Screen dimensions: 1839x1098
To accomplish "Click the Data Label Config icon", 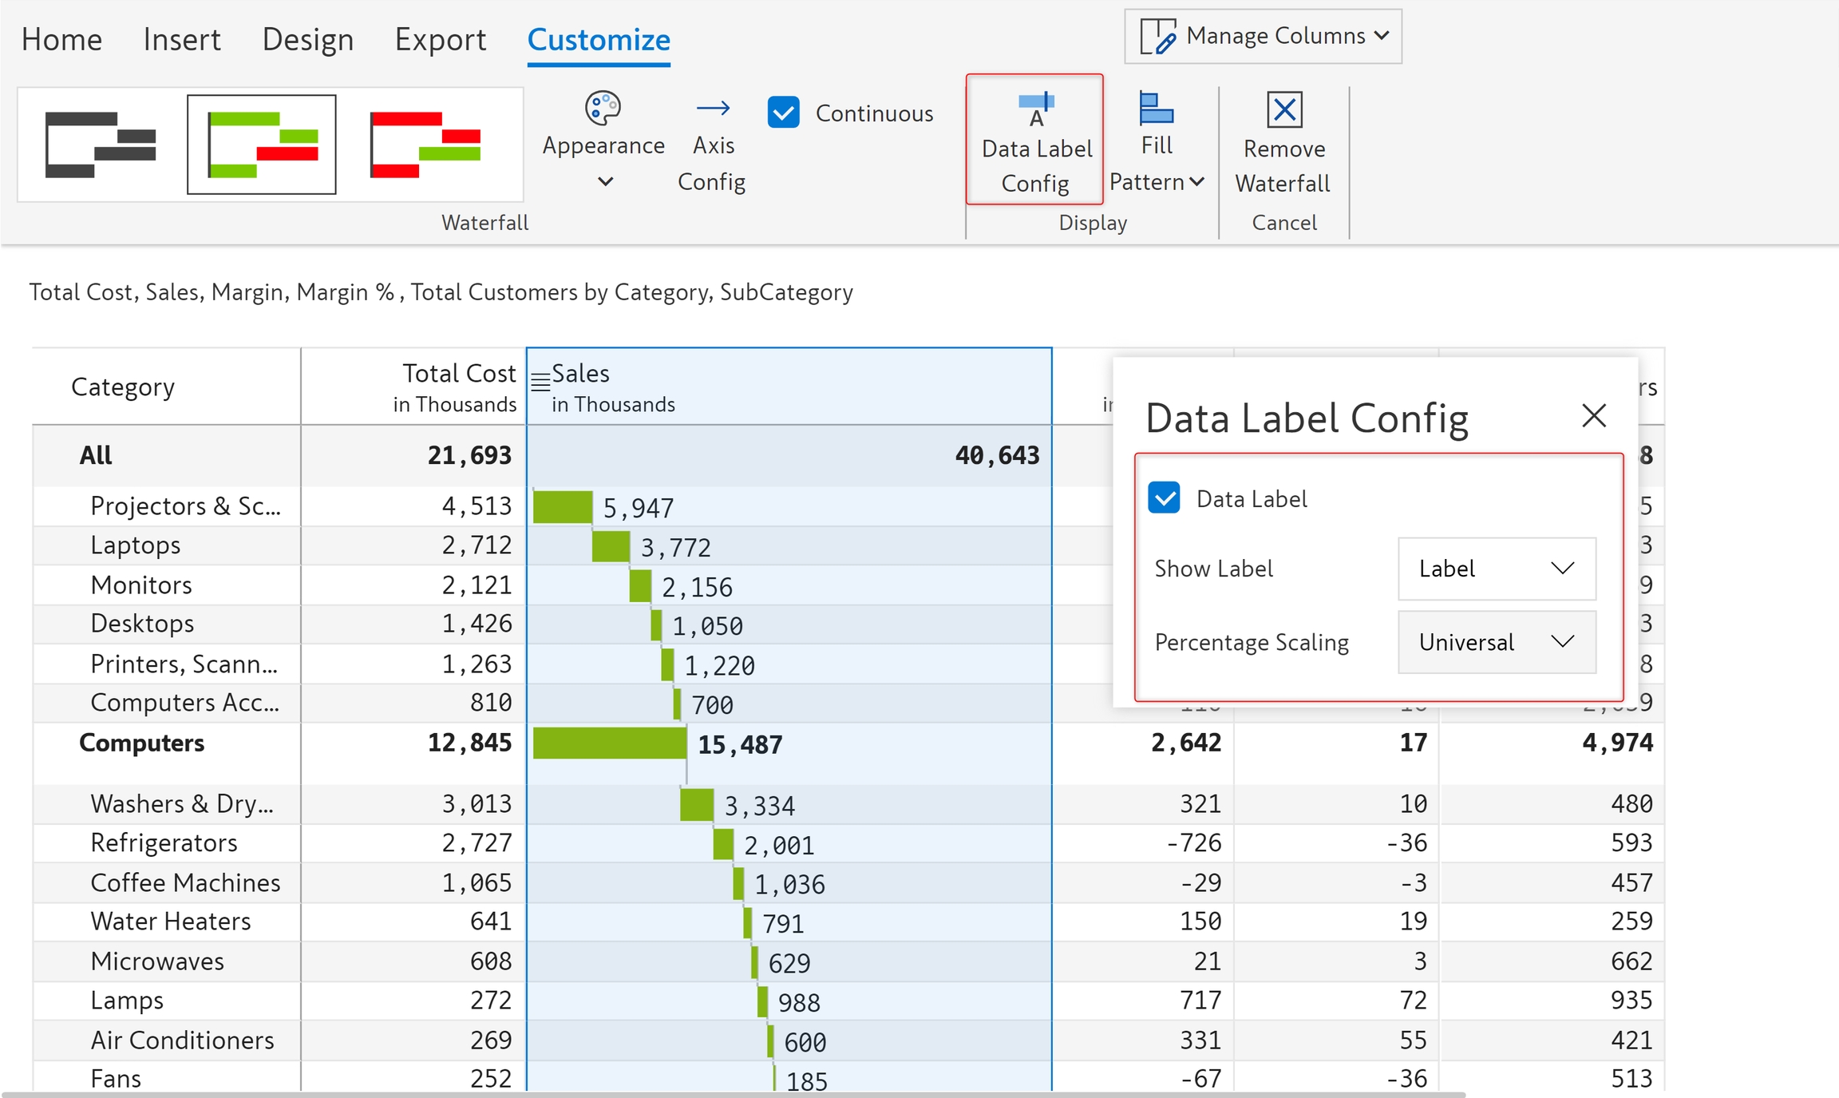I will click(x=1036, y=109).
